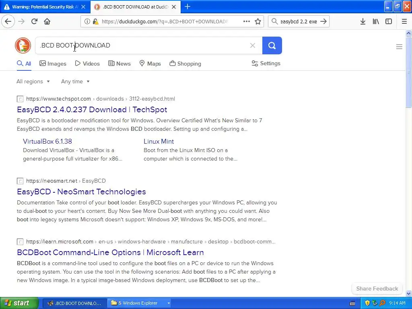
Task: Click Share Feedback button
Action: [377, 288]
